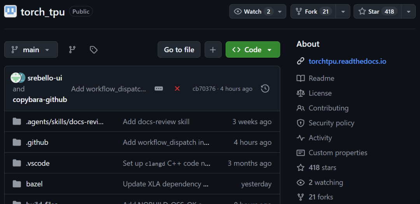
Task: Click the Public visibility badge
Action: pos(81,12)
